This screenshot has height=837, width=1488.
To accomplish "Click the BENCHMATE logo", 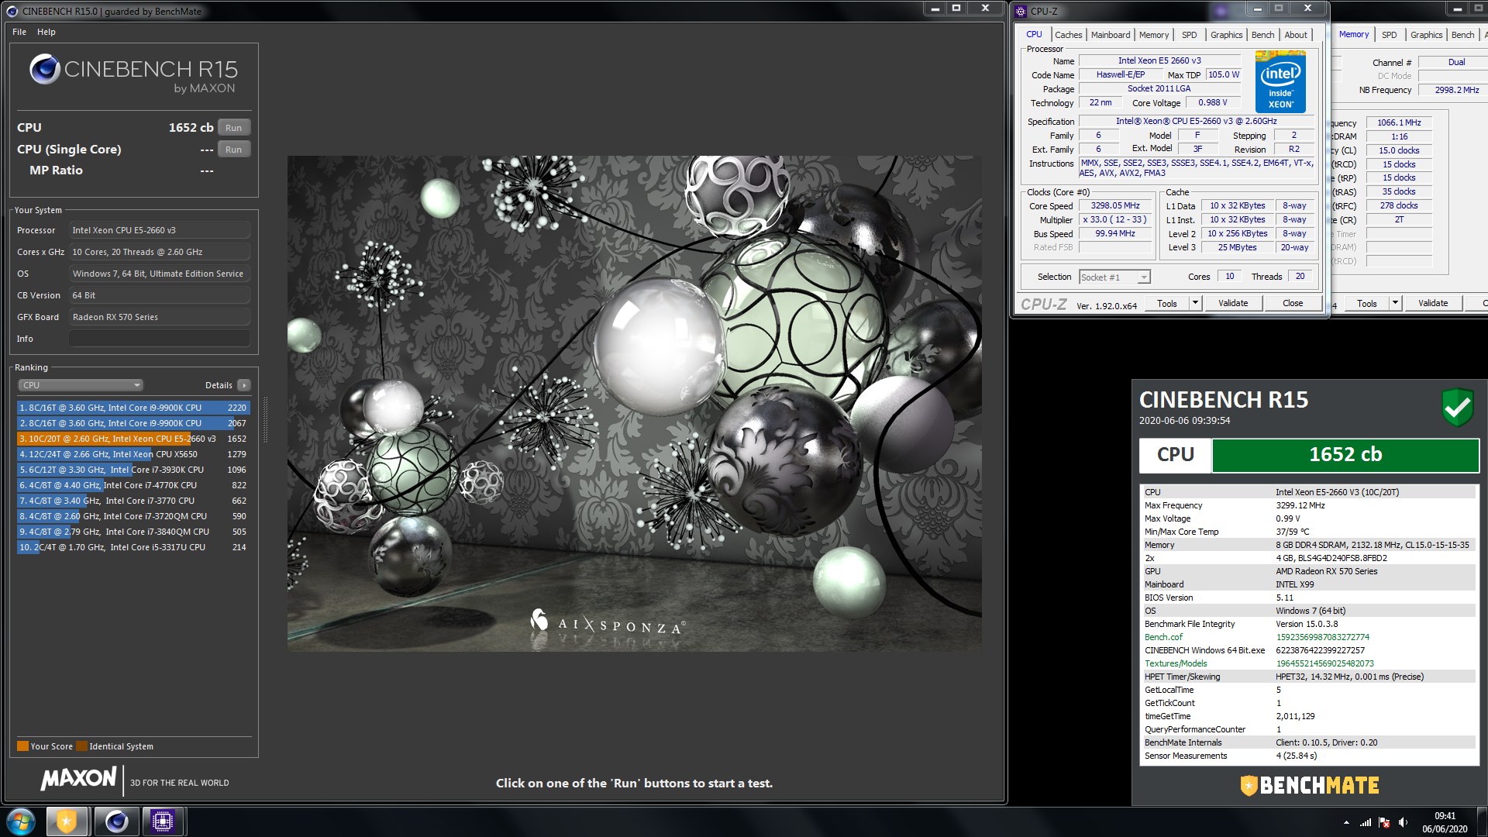I will point(1309,786).
